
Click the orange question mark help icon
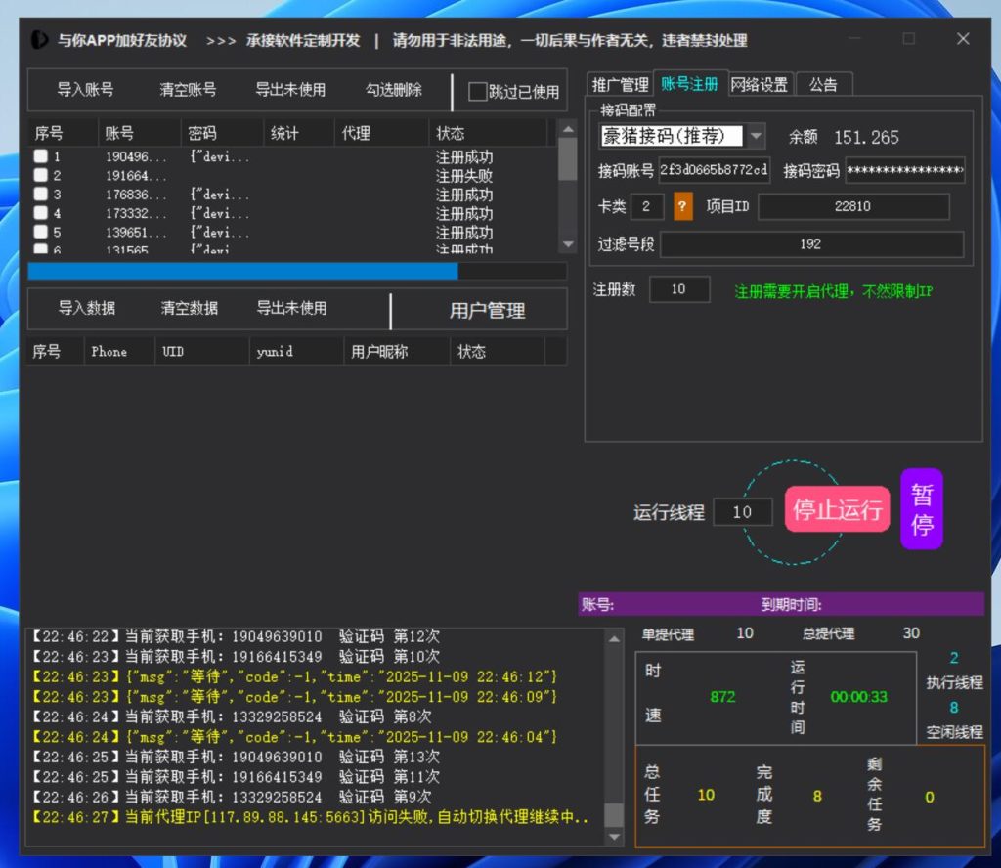[682, 206]
